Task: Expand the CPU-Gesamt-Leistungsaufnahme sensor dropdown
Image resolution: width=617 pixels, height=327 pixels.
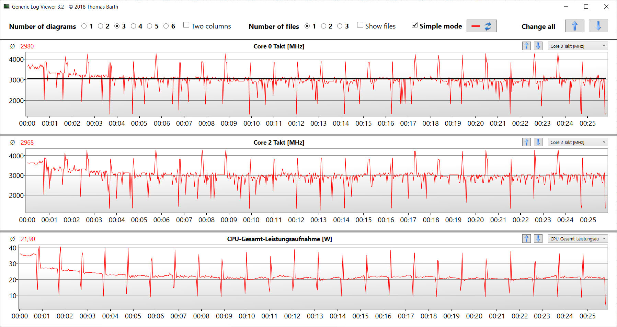Action: click(578, 239)
